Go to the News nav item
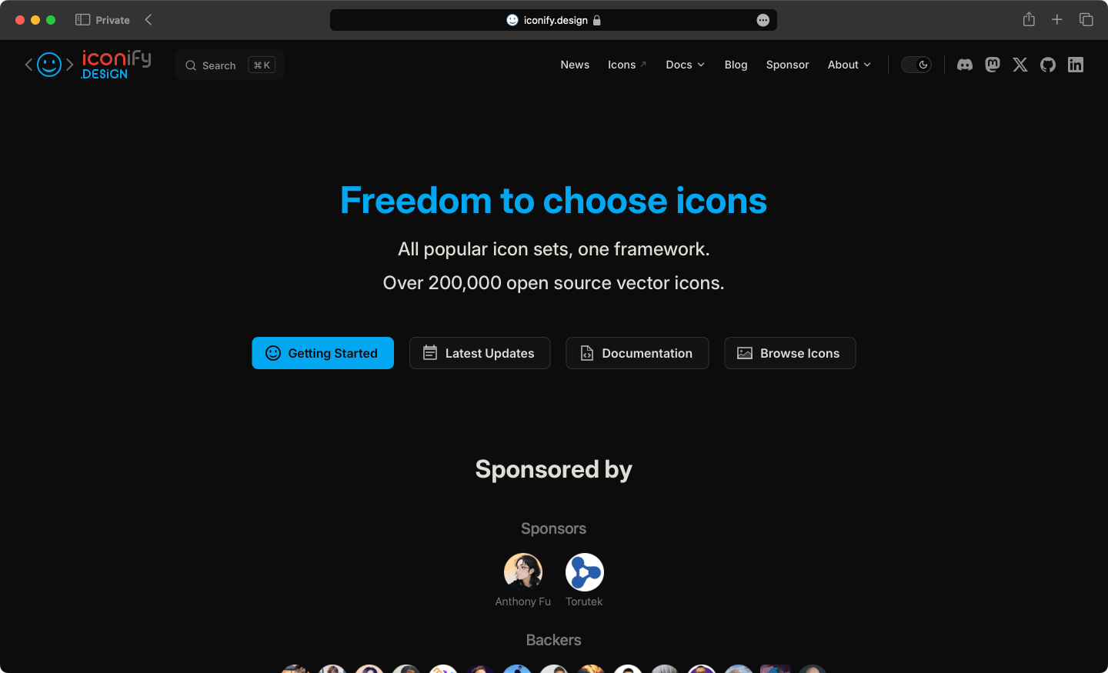The image size is (1108, 673). (575, 65)
